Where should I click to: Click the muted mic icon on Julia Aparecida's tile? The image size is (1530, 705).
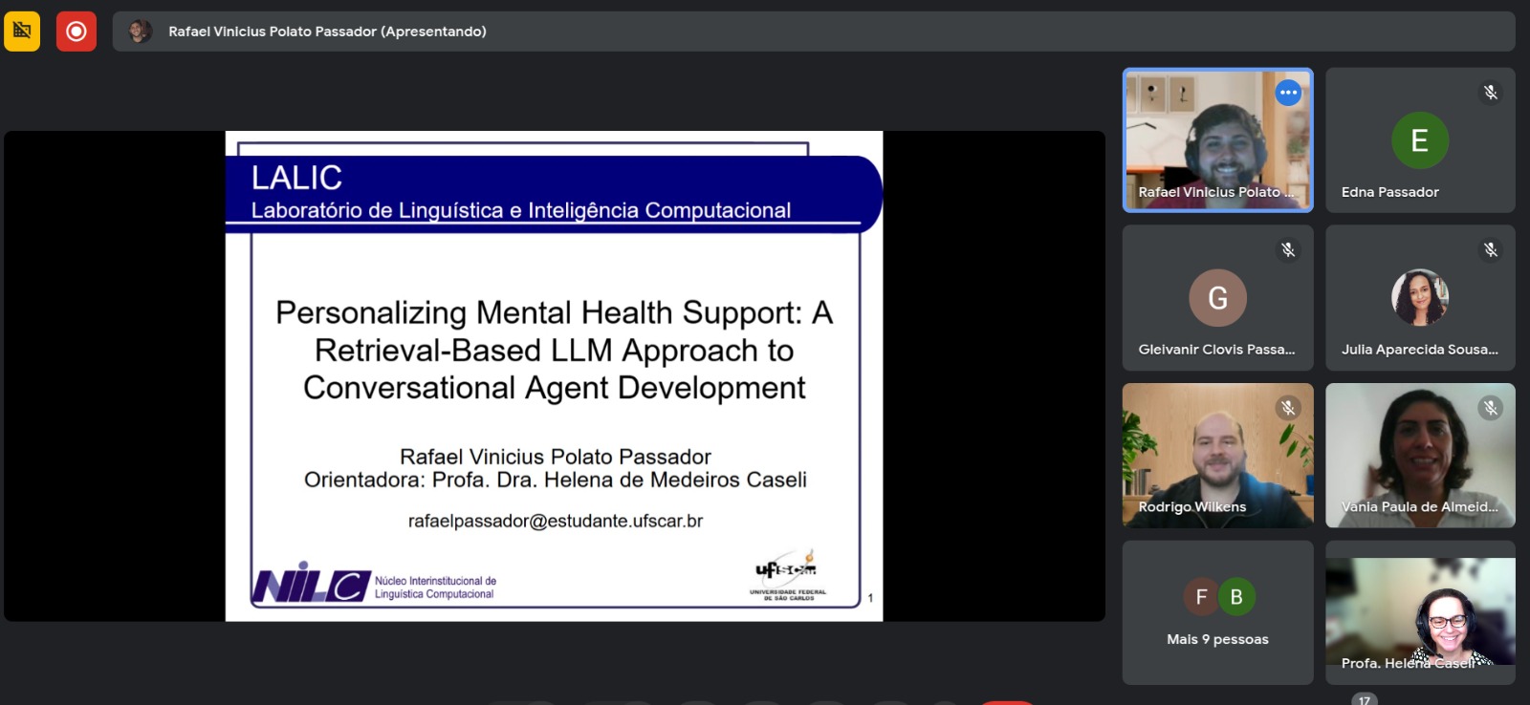1490,250
